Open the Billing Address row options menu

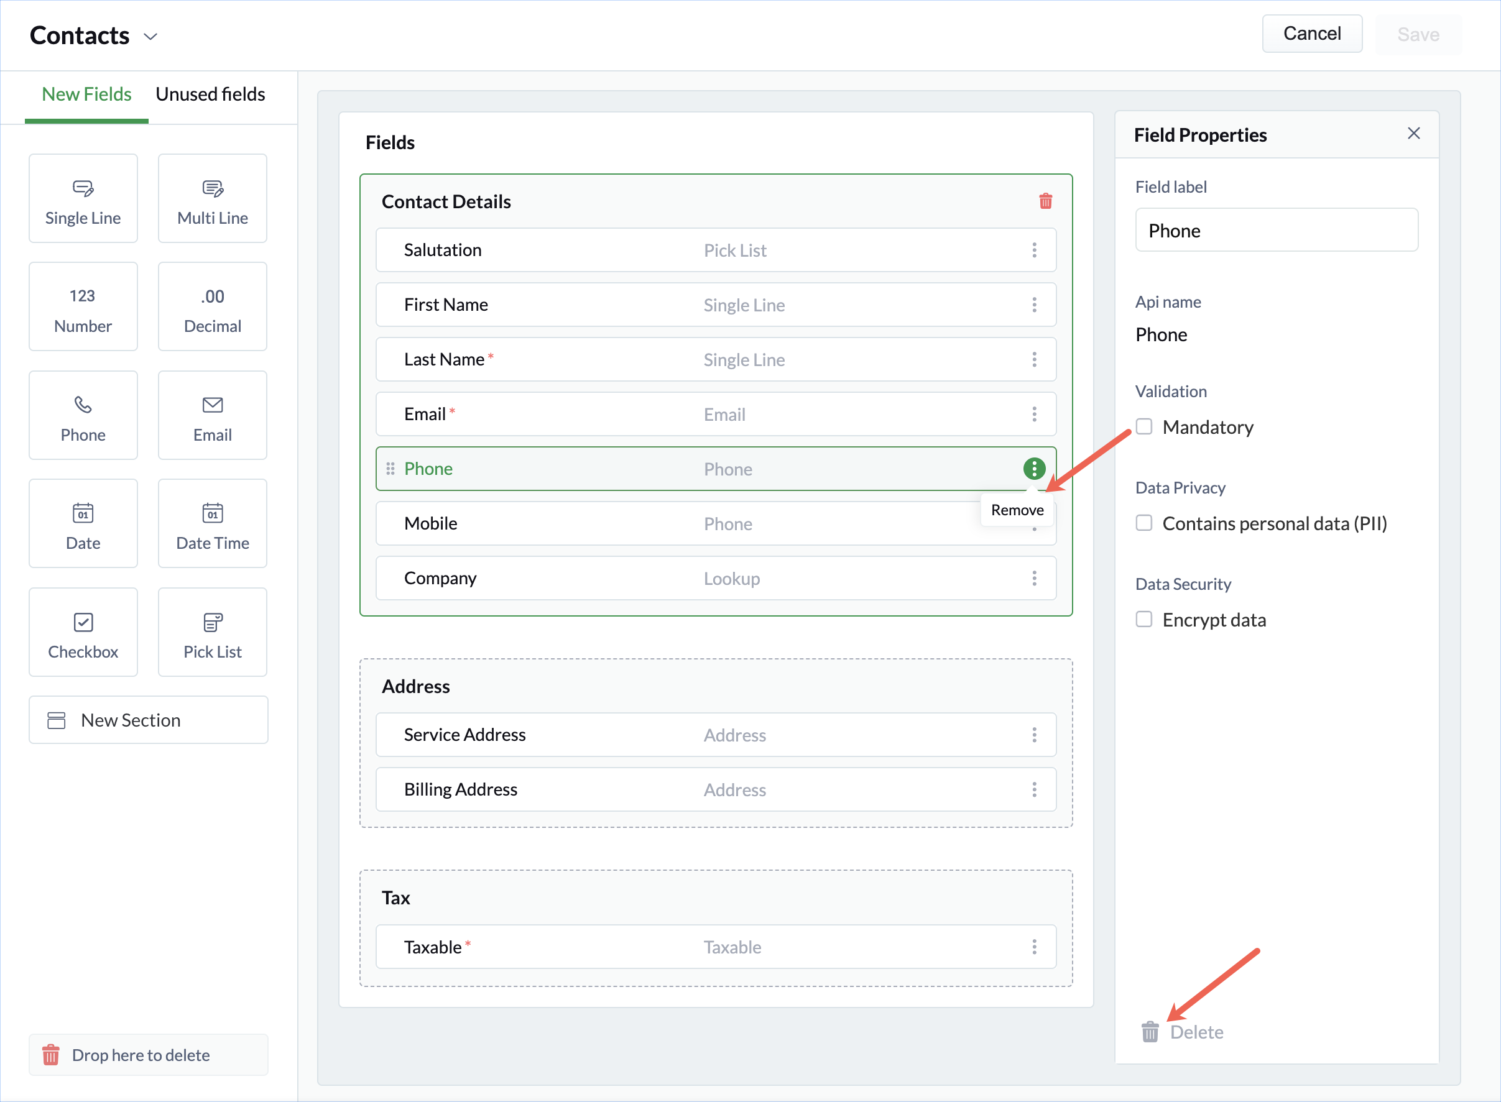pos(1034,790)
